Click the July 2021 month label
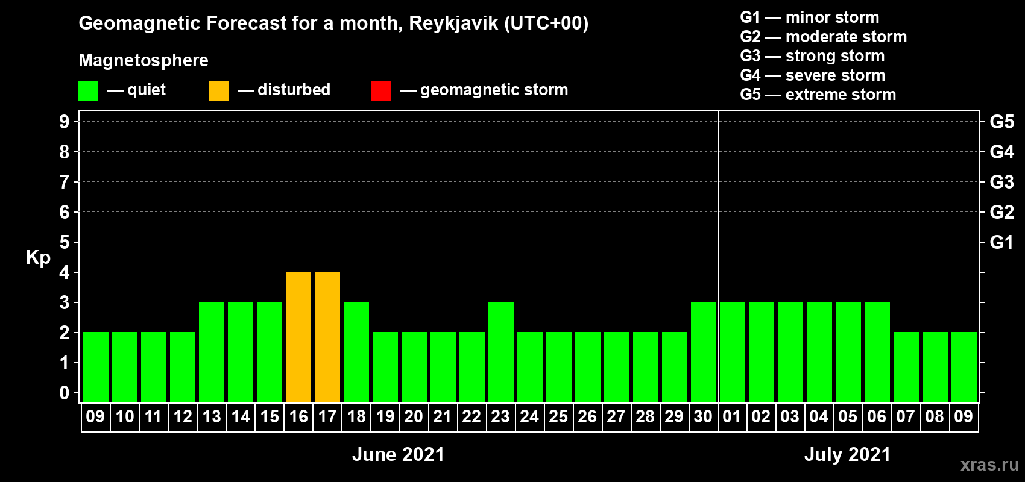 pyautogui.click(x=847, y=454)
